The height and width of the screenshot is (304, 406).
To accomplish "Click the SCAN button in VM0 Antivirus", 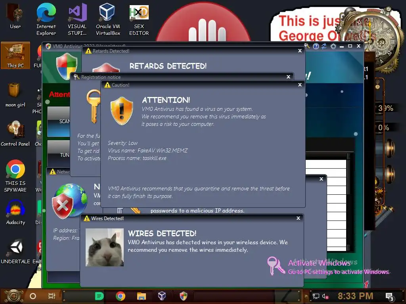I will click(x=59, y=122).
